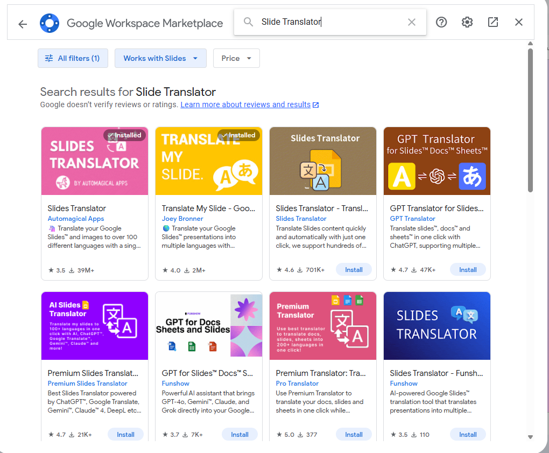Install GPT Translator for Slides

point(468,269)
